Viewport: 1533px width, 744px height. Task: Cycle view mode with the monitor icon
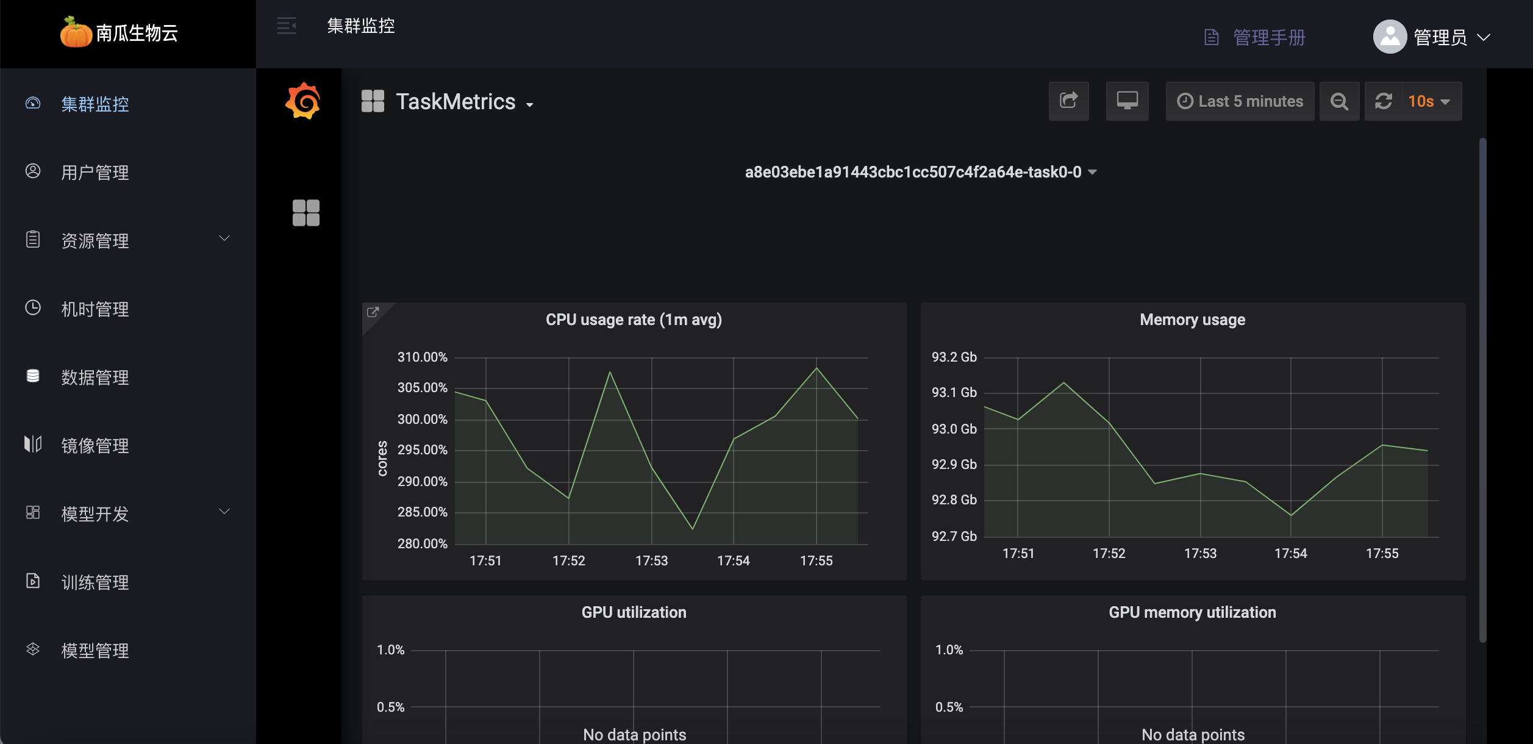[1127, 101]
